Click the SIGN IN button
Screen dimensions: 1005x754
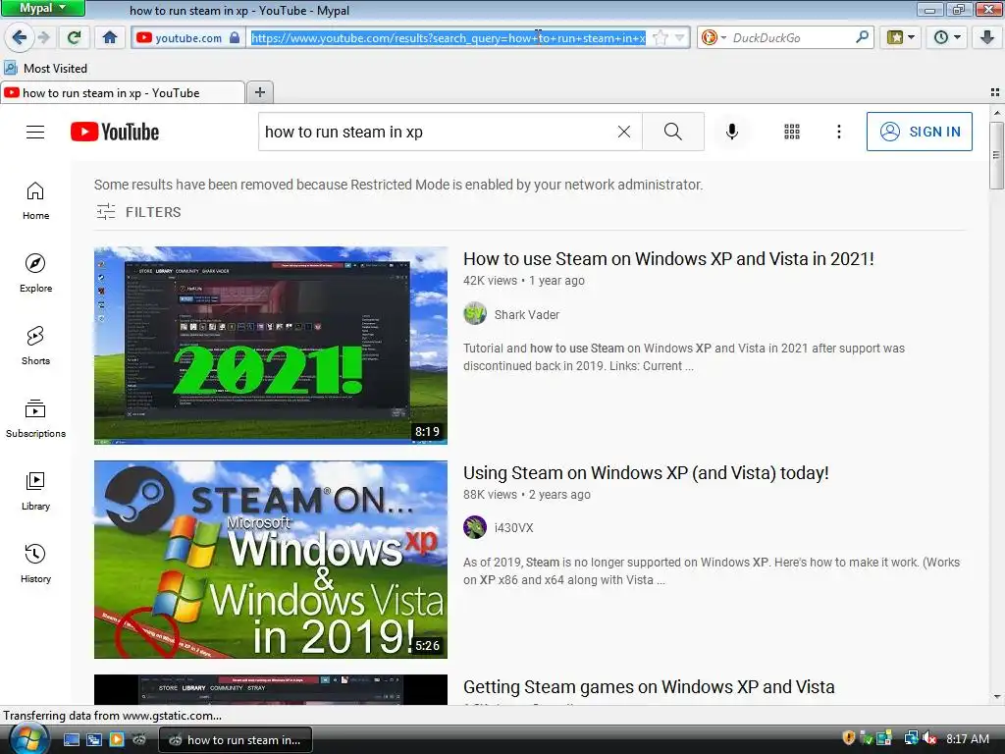tap(919, 132)
